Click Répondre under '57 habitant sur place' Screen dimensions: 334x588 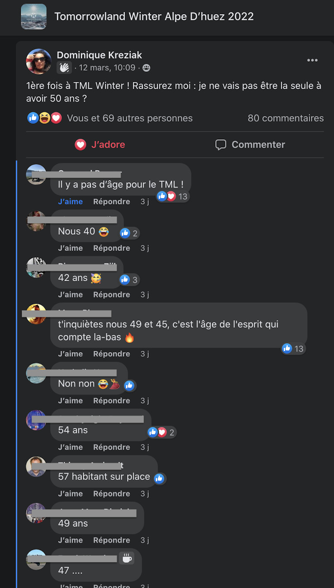pyautogui.click(x=112, y=494)
